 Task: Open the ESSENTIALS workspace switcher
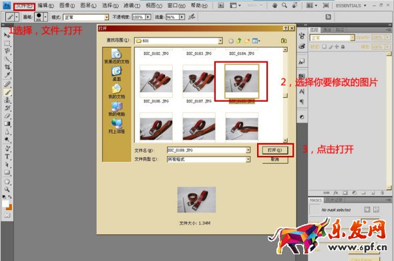(x=351, y=5)
